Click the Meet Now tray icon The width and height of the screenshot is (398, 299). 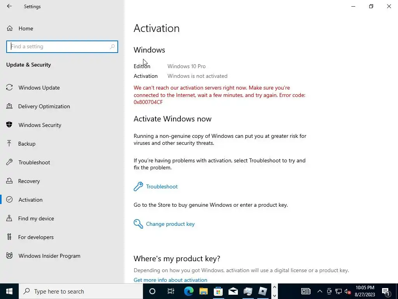(329, 291)
